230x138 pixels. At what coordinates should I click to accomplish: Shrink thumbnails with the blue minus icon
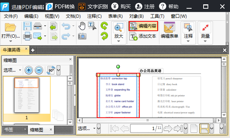coord(39,70)
